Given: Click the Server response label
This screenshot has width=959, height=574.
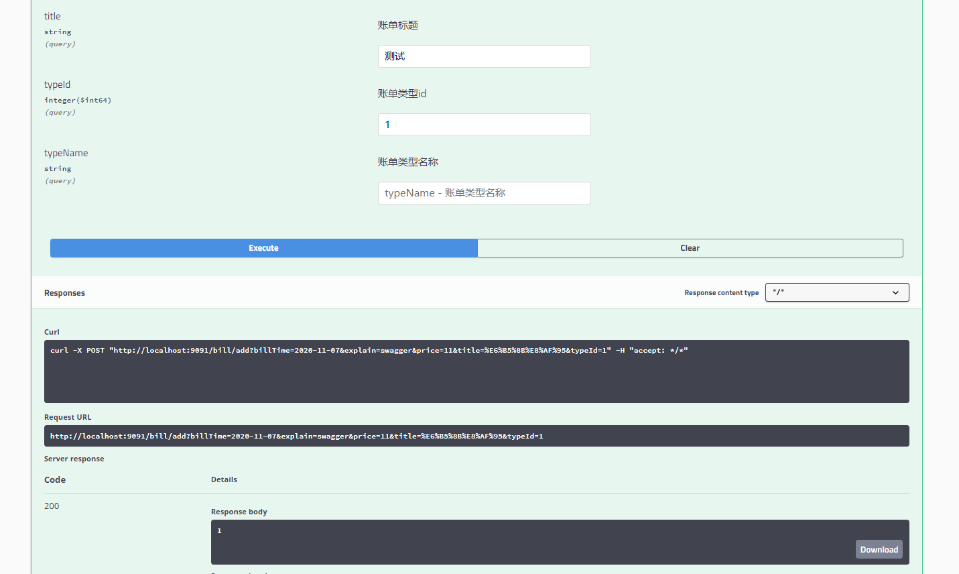Looking at the screenshot, I should point(74,459).
